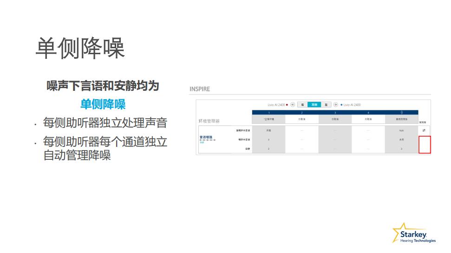Click the right speaker arrow icon beside 左
Image resolution: width=451 pixels, height=253 pixels.
click(x=336, y=105)
